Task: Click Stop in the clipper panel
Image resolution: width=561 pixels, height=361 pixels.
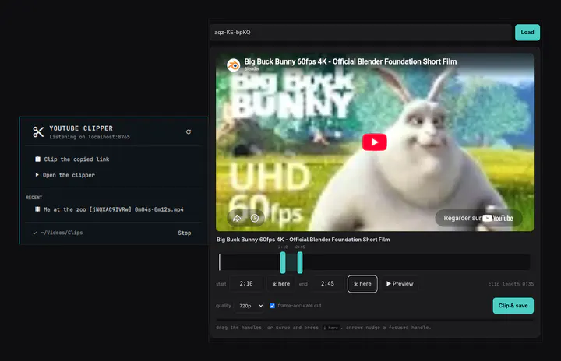Action: pyautogui.click(x=184, y=233)
